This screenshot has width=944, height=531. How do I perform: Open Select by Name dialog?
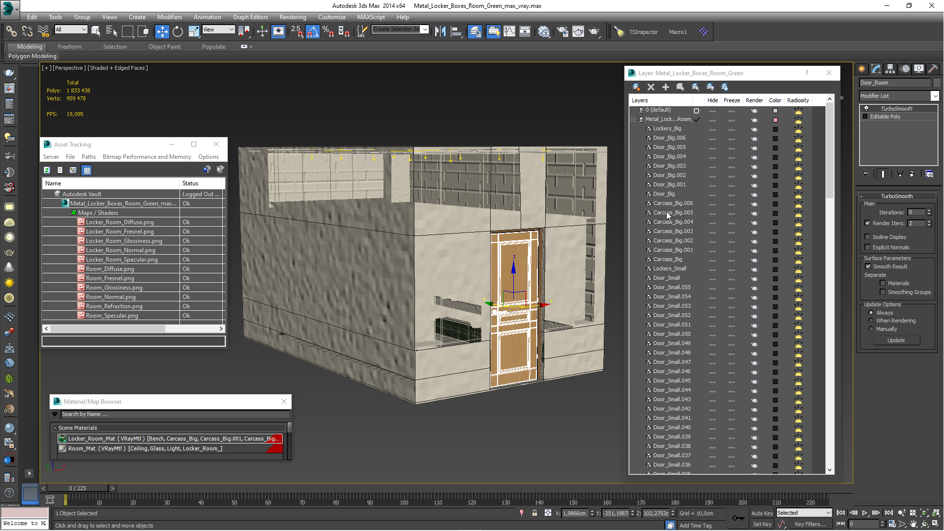click(112, 31)
